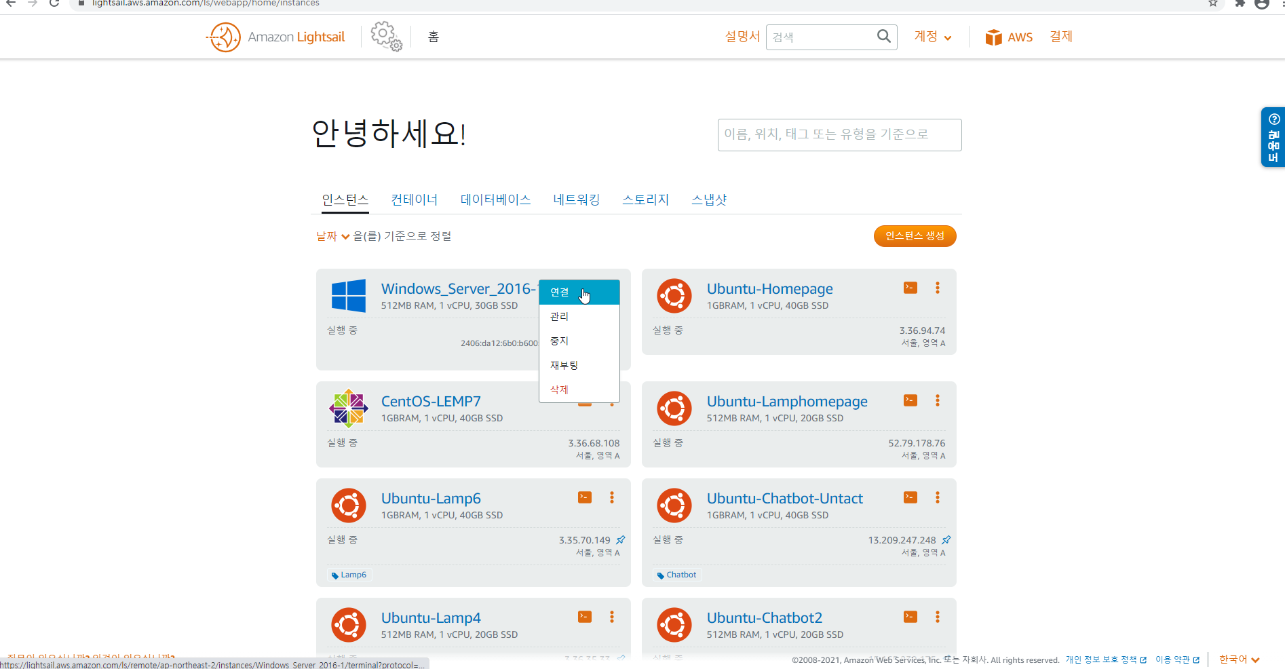The width and height of the screenshot is (1285, 669).
Task: Open the AWS console cube icon
Action: [993, 37]
